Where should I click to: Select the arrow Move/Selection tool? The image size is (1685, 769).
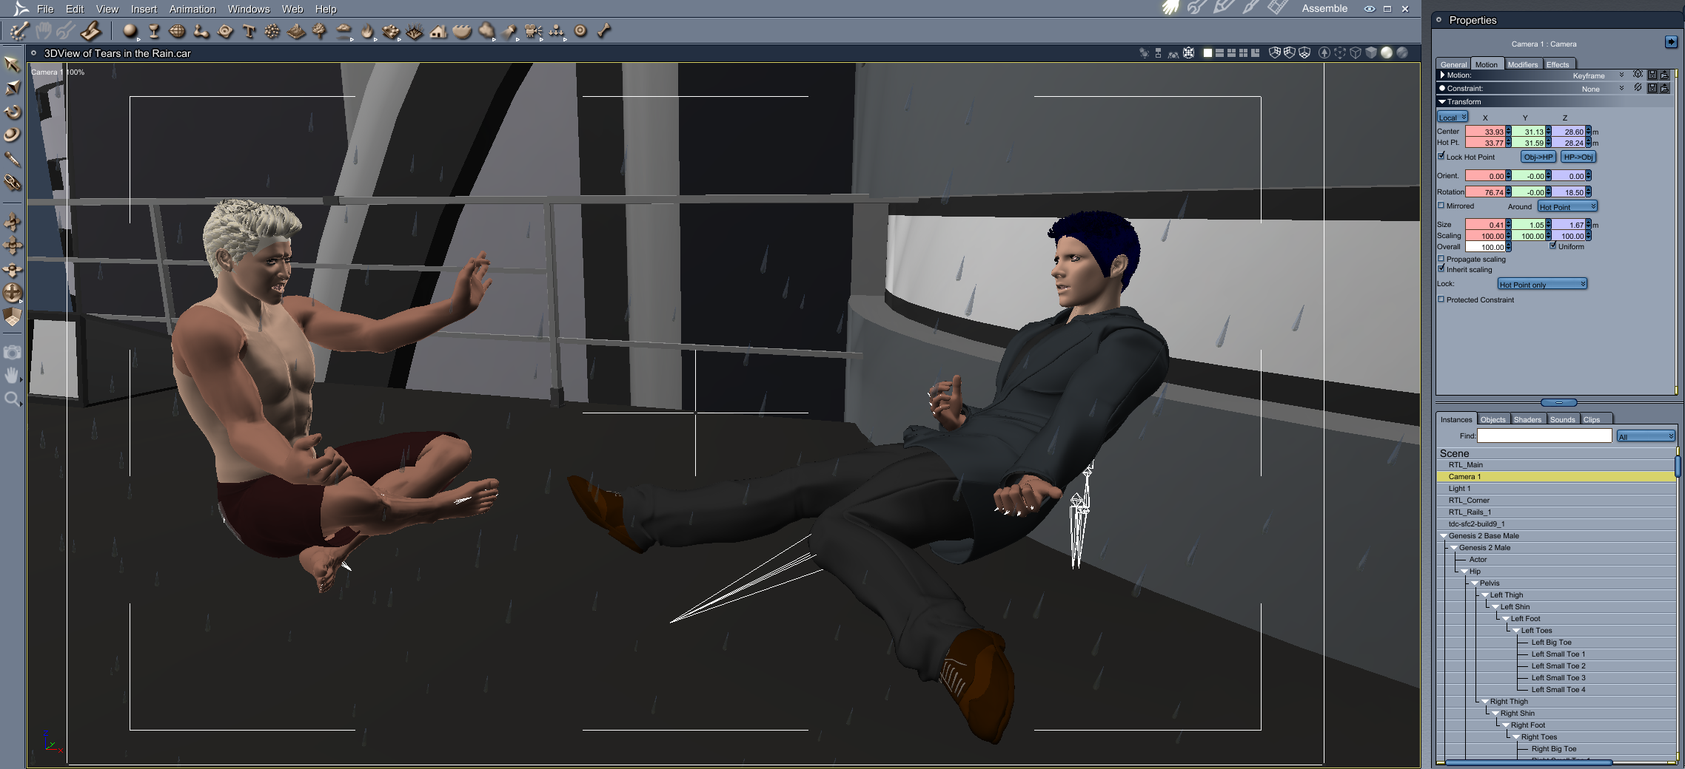(x=12, y=64)
